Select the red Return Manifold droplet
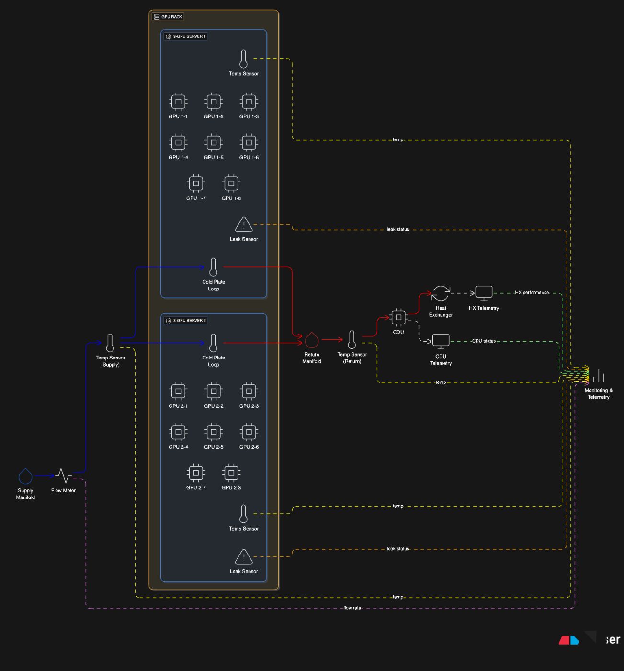 coord(312,340)
